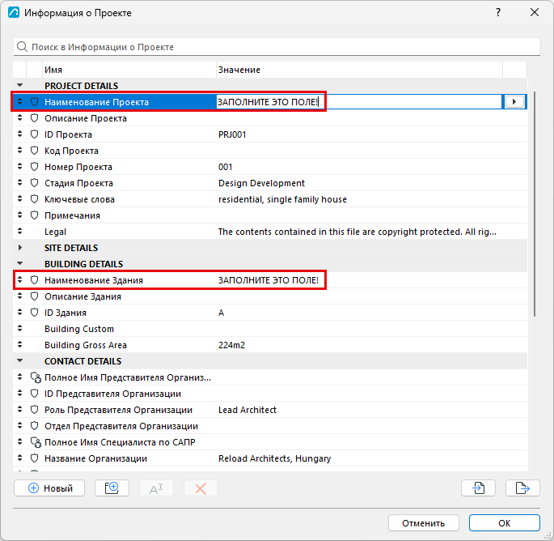The image size is (554, 541).
Task: Confirm with the OK button
Action: click(505, 523)
